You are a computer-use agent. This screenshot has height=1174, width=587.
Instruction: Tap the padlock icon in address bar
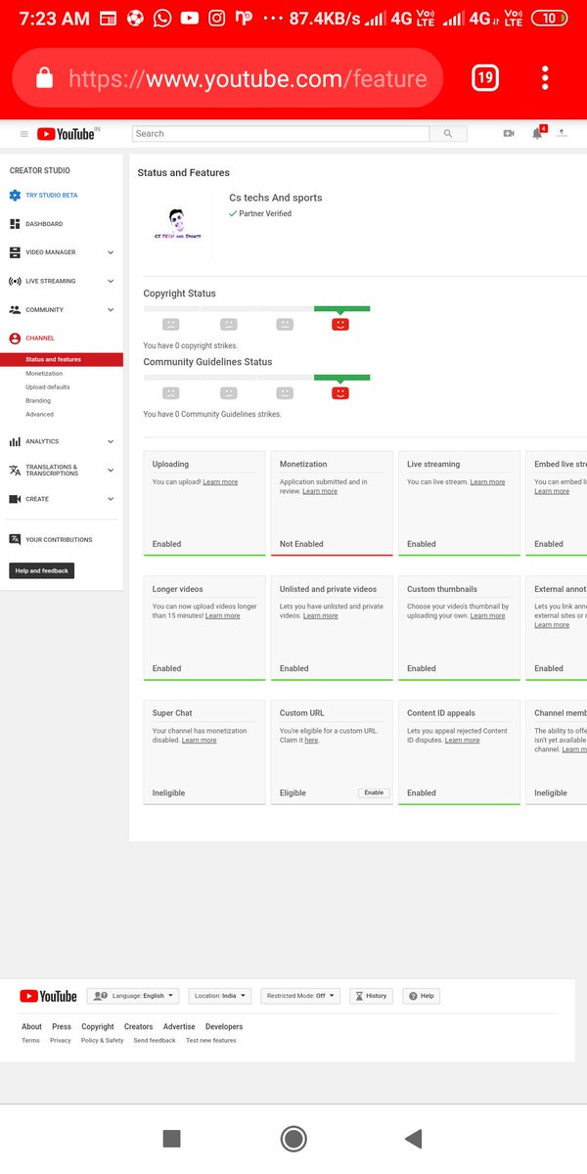point(44,78)
